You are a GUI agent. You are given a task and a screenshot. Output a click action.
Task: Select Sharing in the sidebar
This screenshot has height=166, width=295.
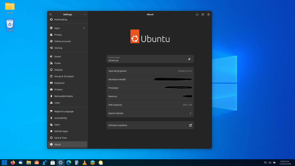point(68,48)
